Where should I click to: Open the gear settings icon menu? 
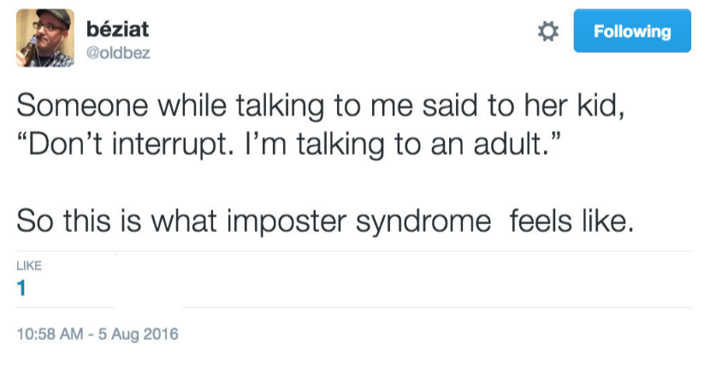pyautogui.click(x=547, y=32)
